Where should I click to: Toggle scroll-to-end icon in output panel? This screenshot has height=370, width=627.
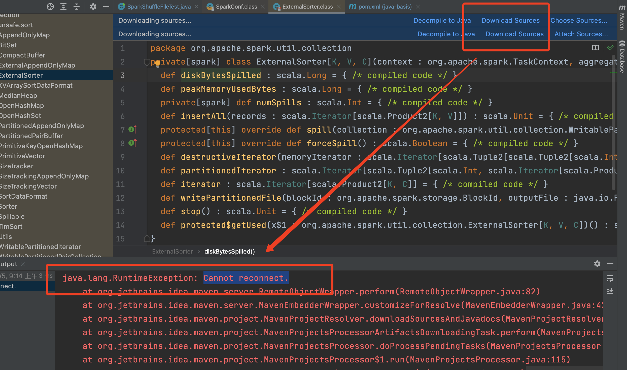[610, 291]
